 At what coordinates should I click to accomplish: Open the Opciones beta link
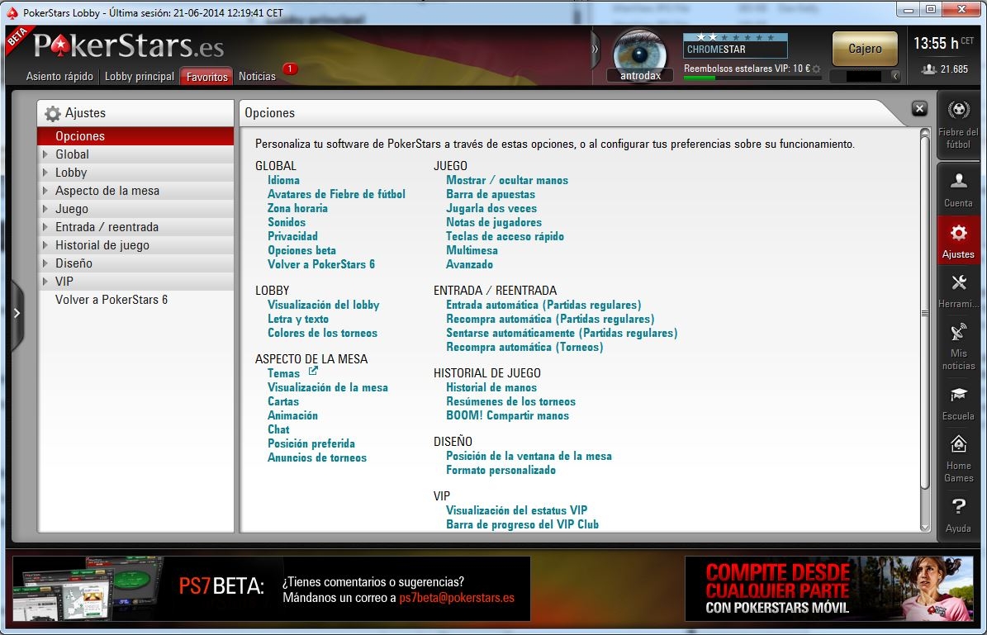coord(301,250)
